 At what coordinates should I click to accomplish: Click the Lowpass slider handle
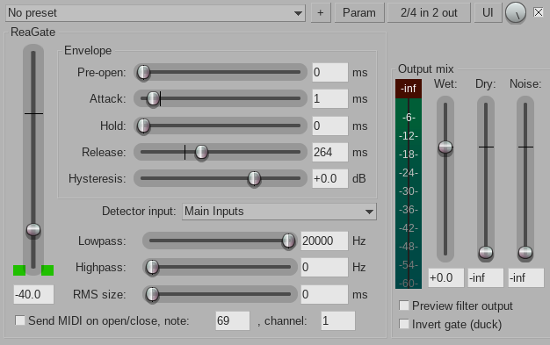[x=288, y=241]
